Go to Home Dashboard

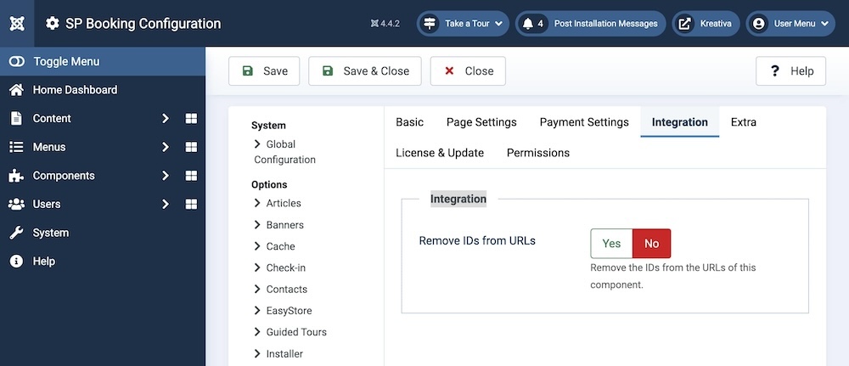point(75,90)
